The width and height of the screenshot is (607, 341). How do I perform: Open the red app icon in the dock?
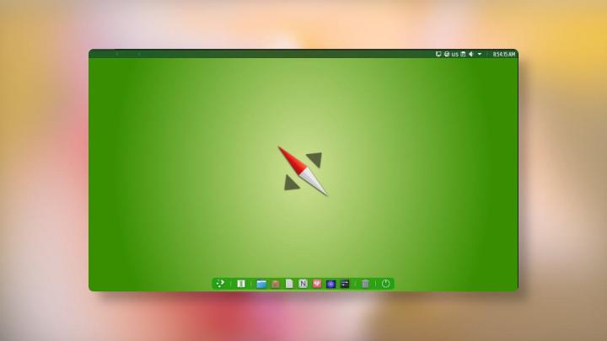pyautogui.click(x=317, y=284)
